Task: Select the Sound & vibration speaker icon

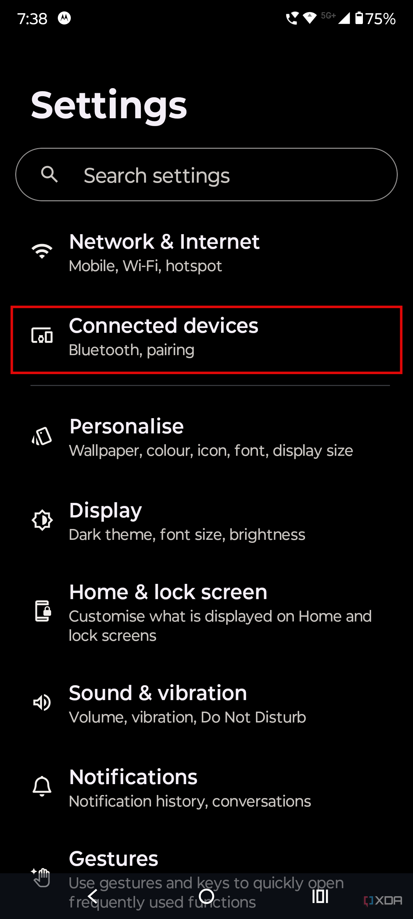Action: pyautogui.click(x=42, y=702)
